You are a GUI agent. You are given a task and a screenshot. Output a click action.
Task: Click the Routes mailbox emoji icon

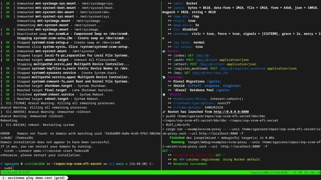164,51
